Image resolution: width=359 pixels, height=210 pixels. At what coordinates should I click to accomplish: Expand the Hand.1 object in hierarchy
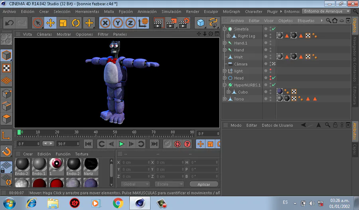(225, 43)
